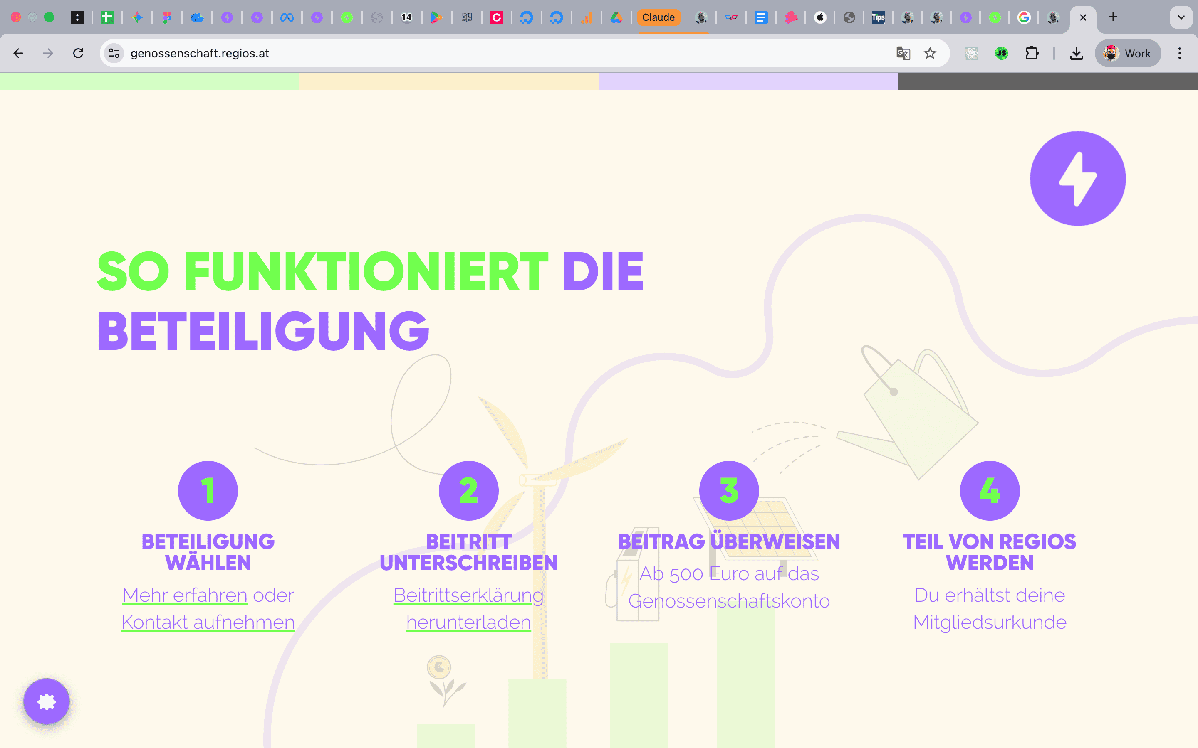Click the Kontakt aufnehmen link
Viewport: 1198px width, 748px height.
click(x=208, y=623)
